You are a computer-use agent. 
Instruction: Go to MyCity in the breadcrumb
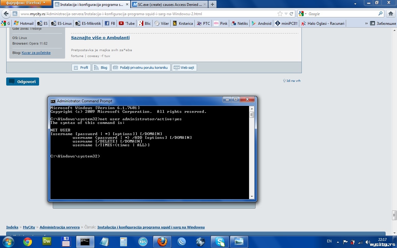pos(29,227)
